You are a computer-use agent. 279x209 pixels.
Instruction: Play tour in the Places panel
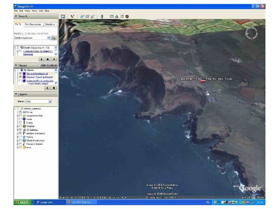(x=47, y=88)
